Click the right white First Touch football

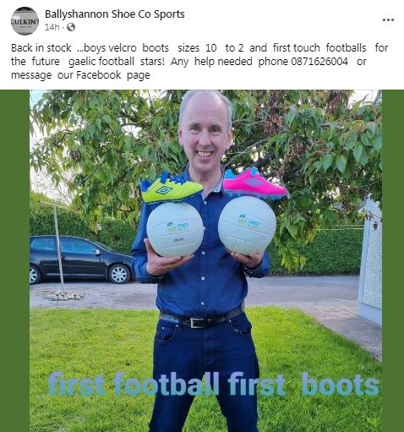click(x=247, y=225)
